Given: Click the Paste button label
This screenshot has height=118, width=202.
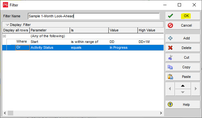Looking at the screenshot, I should click(186, 77).
